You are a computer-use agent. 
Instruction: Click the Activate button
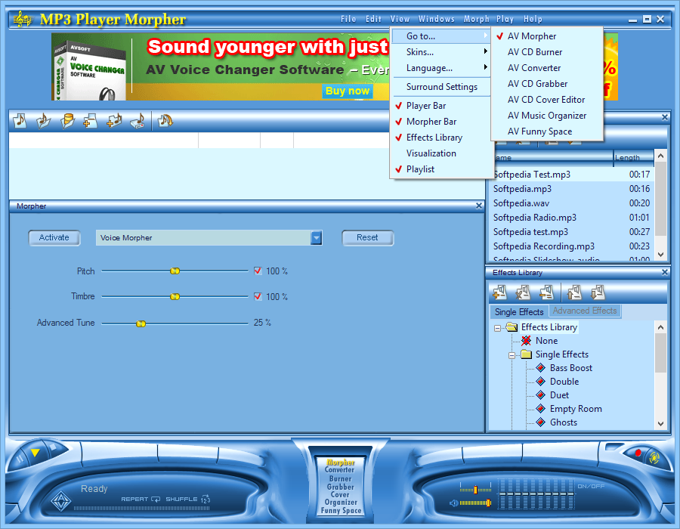point(54,237)
